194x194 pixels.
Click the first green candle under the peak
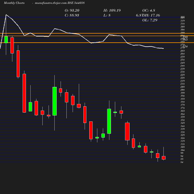6,40
